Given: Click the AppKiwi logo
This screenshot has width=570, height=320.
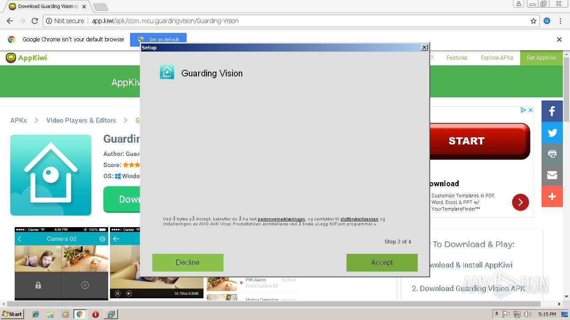Looking at the screenshot, I should [26, 58].
